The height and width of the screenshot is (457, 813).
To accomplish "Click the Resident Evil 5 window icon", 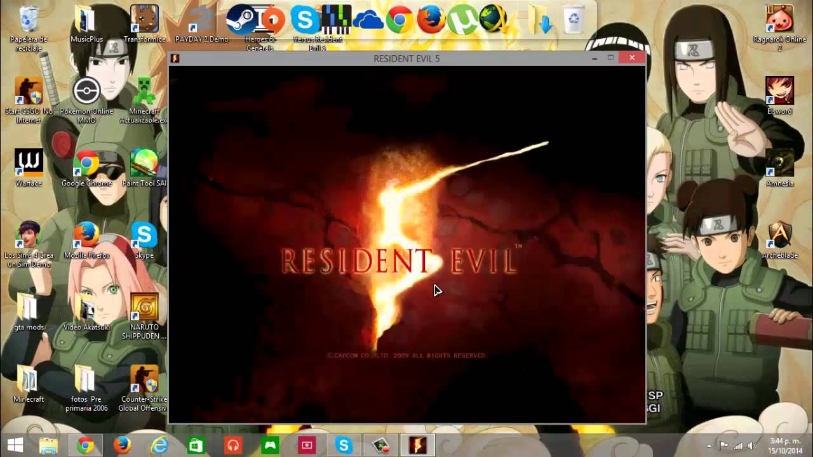I will [x=175, y=58].
